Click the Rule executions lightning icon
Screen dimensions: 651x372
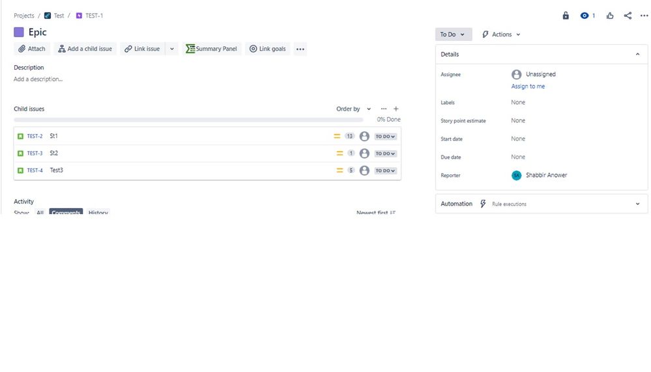click(483, 204)
